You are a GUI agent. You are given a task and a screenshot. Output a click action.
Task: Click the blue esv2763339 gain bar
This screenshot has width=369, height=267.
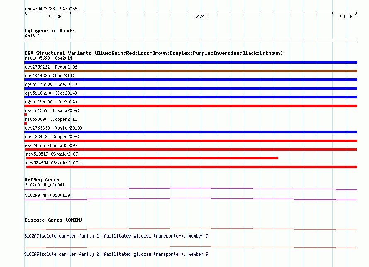(191, 132)
